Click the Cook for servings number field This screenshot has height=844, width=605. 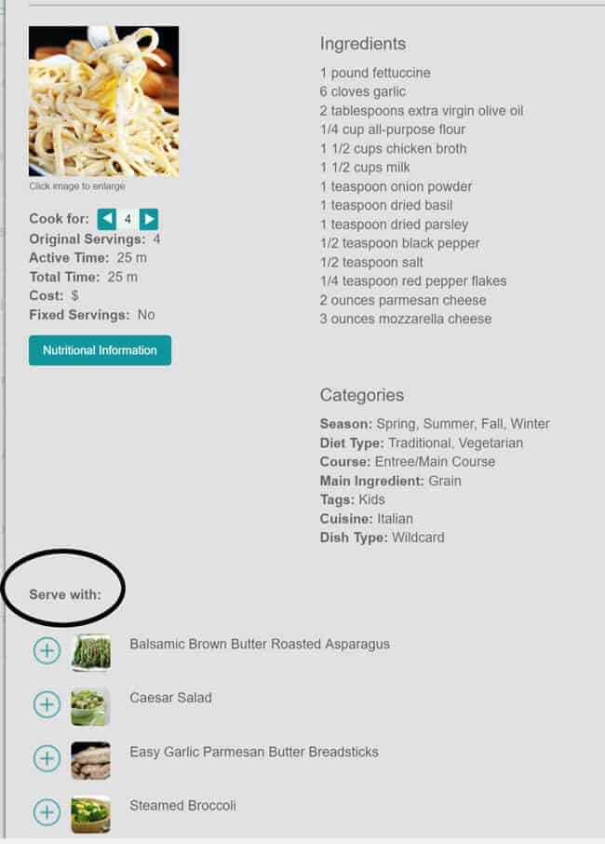coord(128,220)
